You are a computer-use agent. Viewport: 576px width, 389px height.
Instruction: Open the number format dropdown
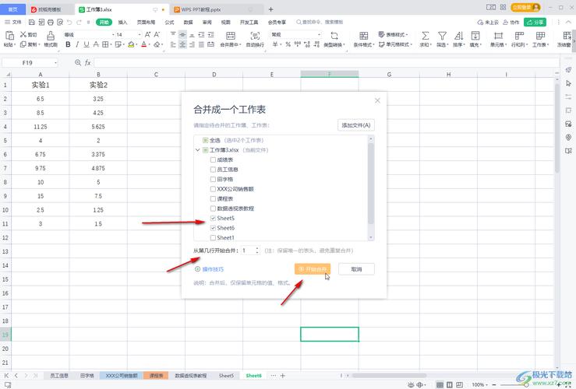coord(319,34)
